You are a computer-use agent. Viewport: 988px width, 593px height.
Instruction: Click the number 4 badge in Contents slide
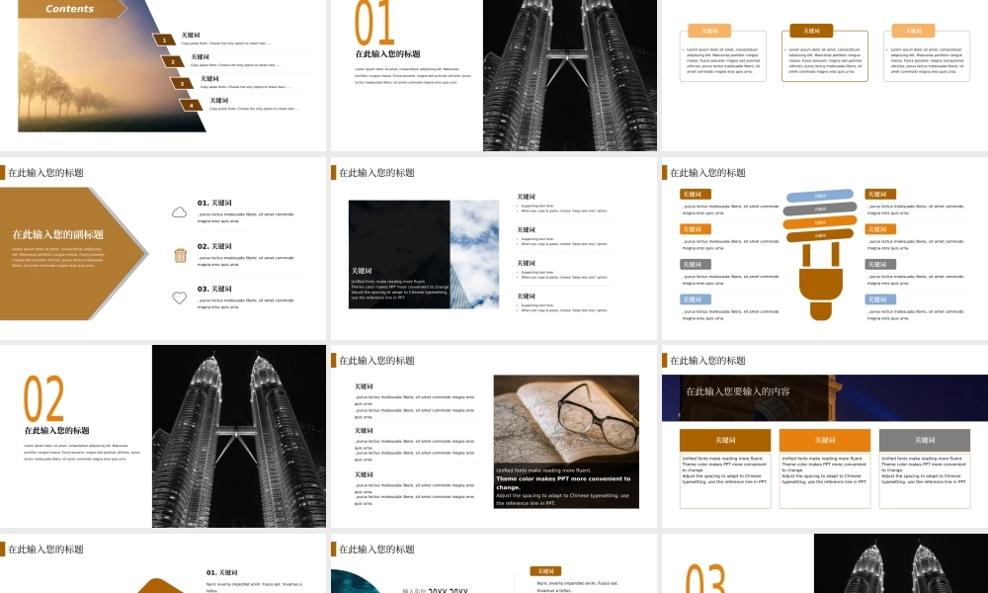click(x=192, y=105)
